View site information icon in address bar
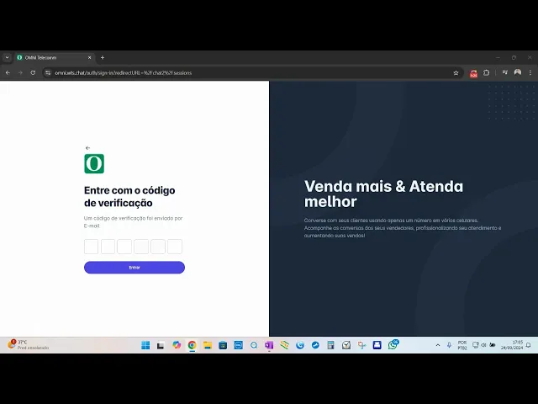The image size is (538, 404). tap(48, 73)
